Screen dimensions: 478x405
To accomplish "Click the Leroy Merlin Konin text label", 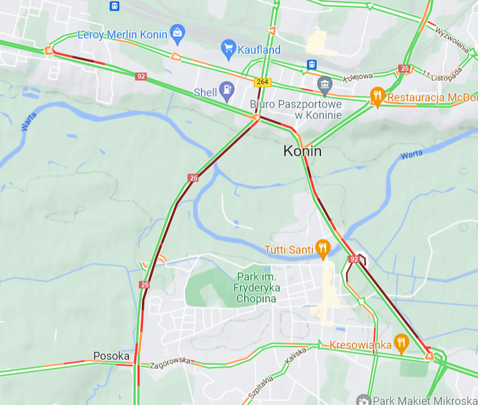I will [122, 35].
